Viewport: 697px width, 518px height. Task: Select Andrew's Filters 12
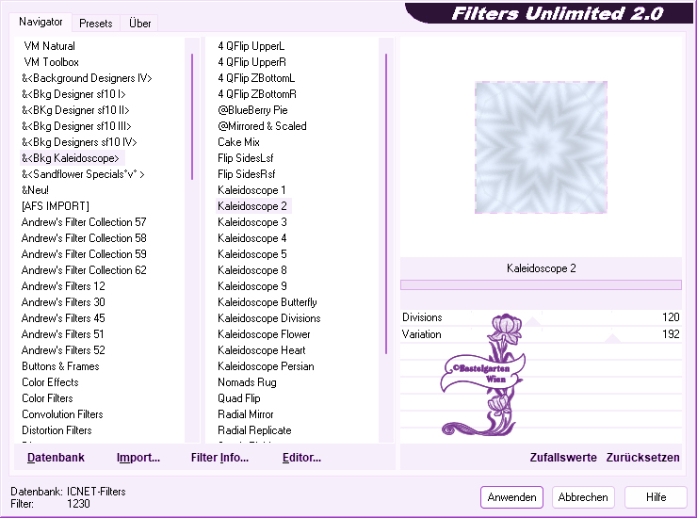coord(63,286)
